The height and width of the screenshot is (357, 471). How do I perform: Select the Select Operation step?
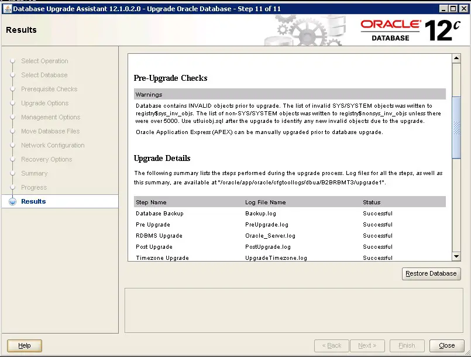[x=44, y=61]
